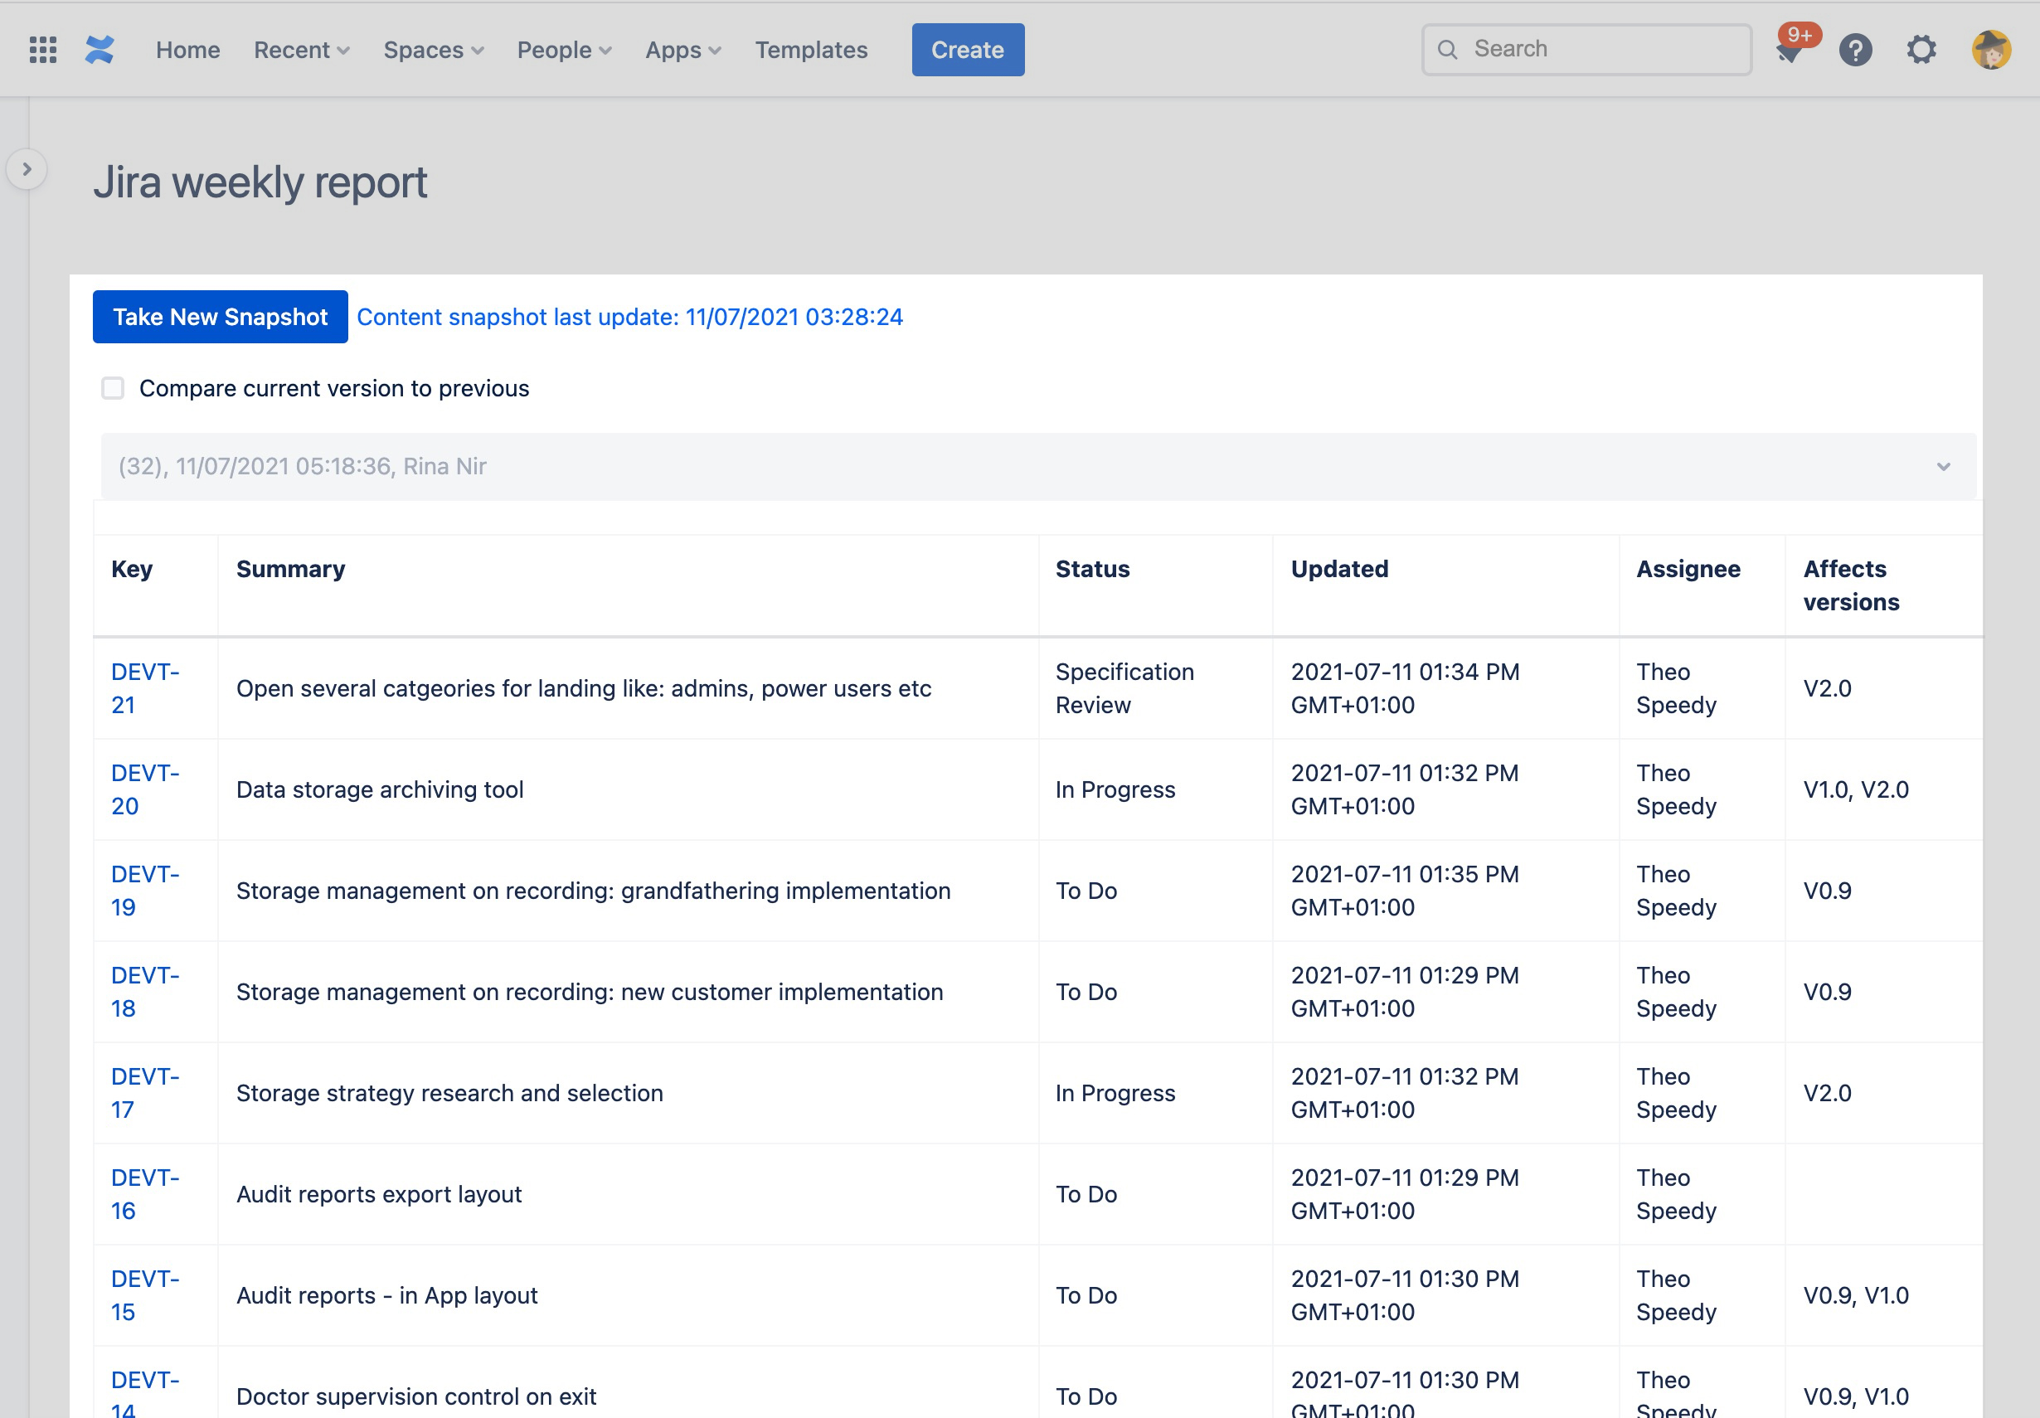Follow the content snapshot last update link
This screenshot has width=2040, height=1418.
[629, 316]
